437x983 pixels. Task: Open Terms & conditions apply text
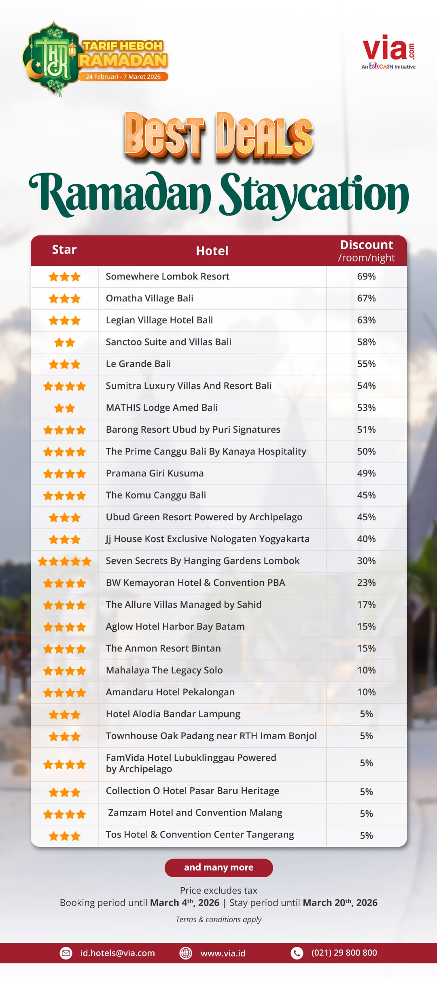click(218, 919)
